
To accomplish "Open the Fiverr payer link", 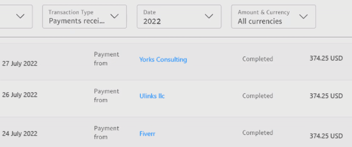I will (x=147, y=133).
